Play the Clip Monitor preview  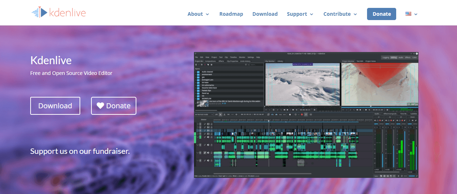[288, 110]
